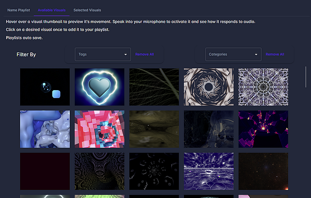Choose the starfield space visual
311x198 pixels.
pos(263,171)
